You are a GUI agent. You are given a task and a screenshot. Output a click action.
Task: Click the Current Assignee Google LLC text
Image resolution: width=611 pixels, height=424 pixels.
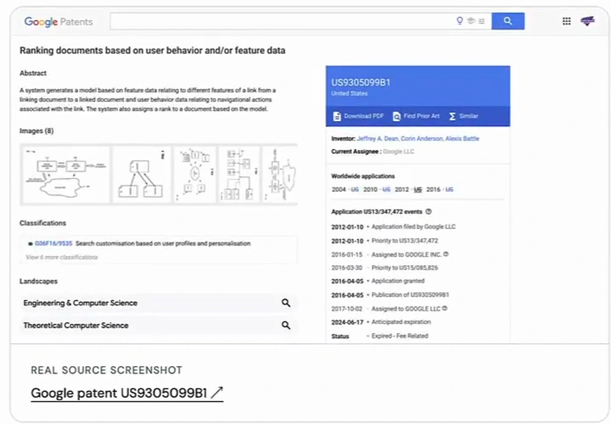click(x=398, y=151)
